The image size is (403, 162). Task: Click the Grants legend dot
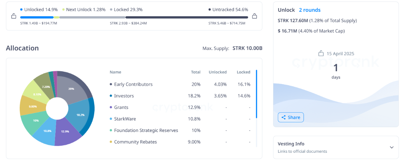(x=111, y=108)
